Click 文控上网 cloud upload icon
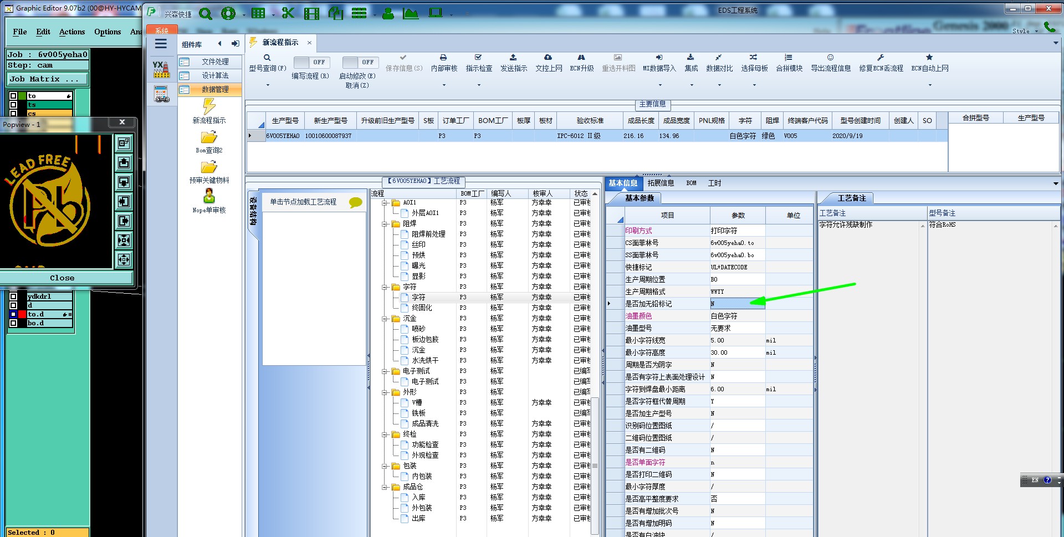This screenshot has height=537, width=1064. 548,58
